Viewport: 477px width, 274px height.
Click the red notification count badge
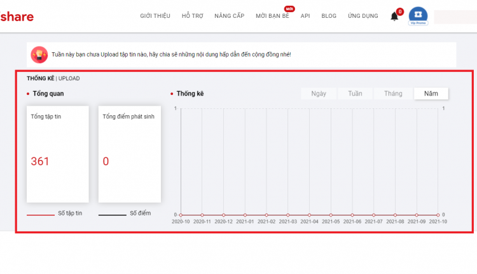[400, 11]
